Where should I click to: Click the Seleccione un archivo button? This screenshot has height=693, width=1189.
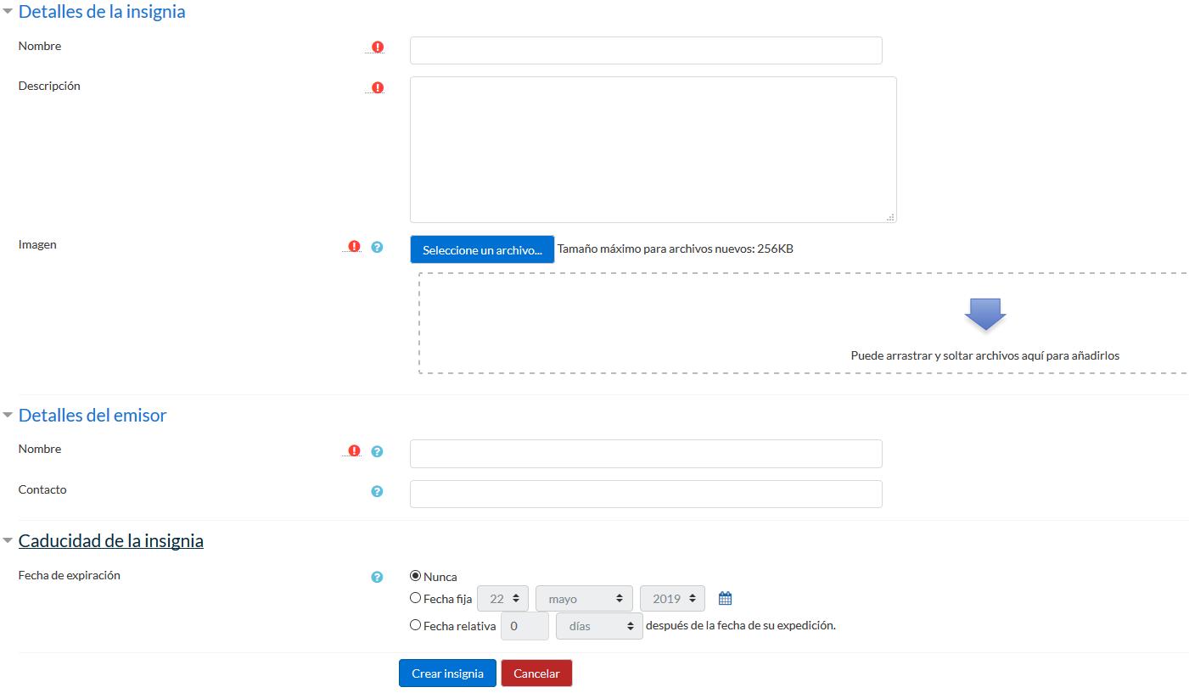(482, 249)
